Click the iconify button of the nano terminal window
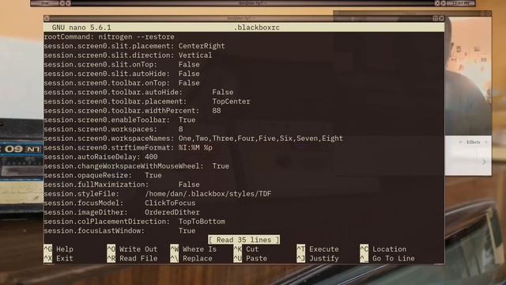 pos(47,18)
